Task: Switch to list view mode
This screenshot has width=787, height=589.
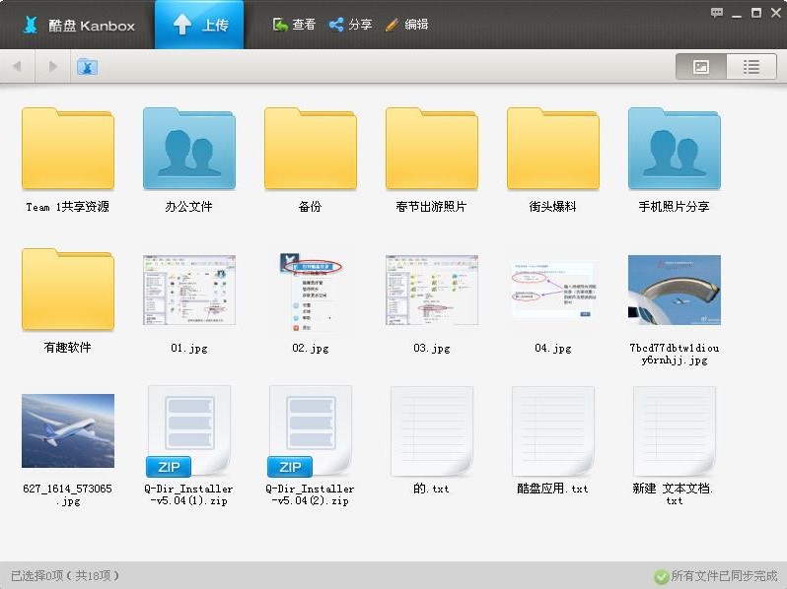Action: (x=751, y=67)
